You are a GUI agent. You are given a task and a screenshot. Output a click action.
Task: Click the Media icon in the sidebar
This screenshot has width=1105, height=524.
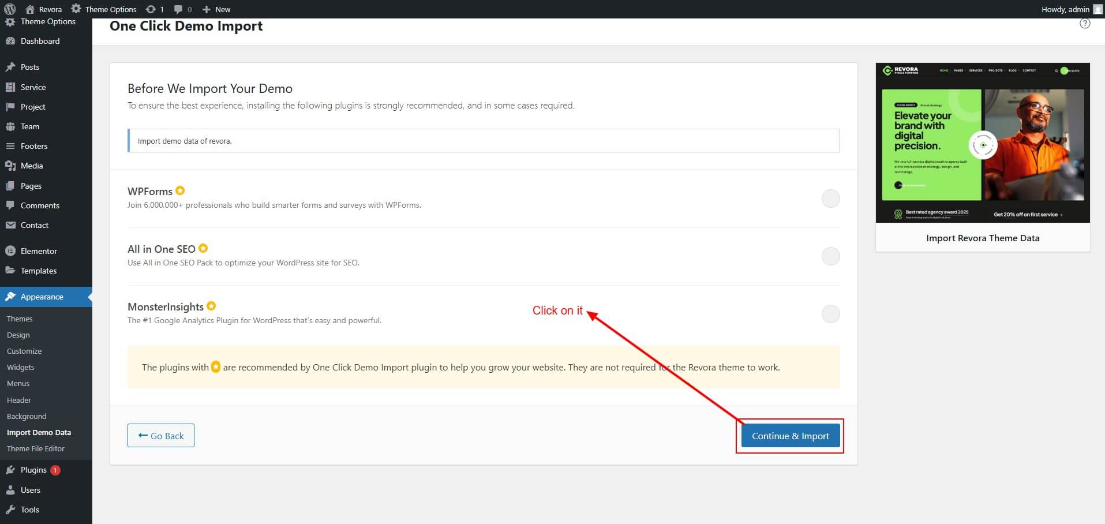click(10, 166)
